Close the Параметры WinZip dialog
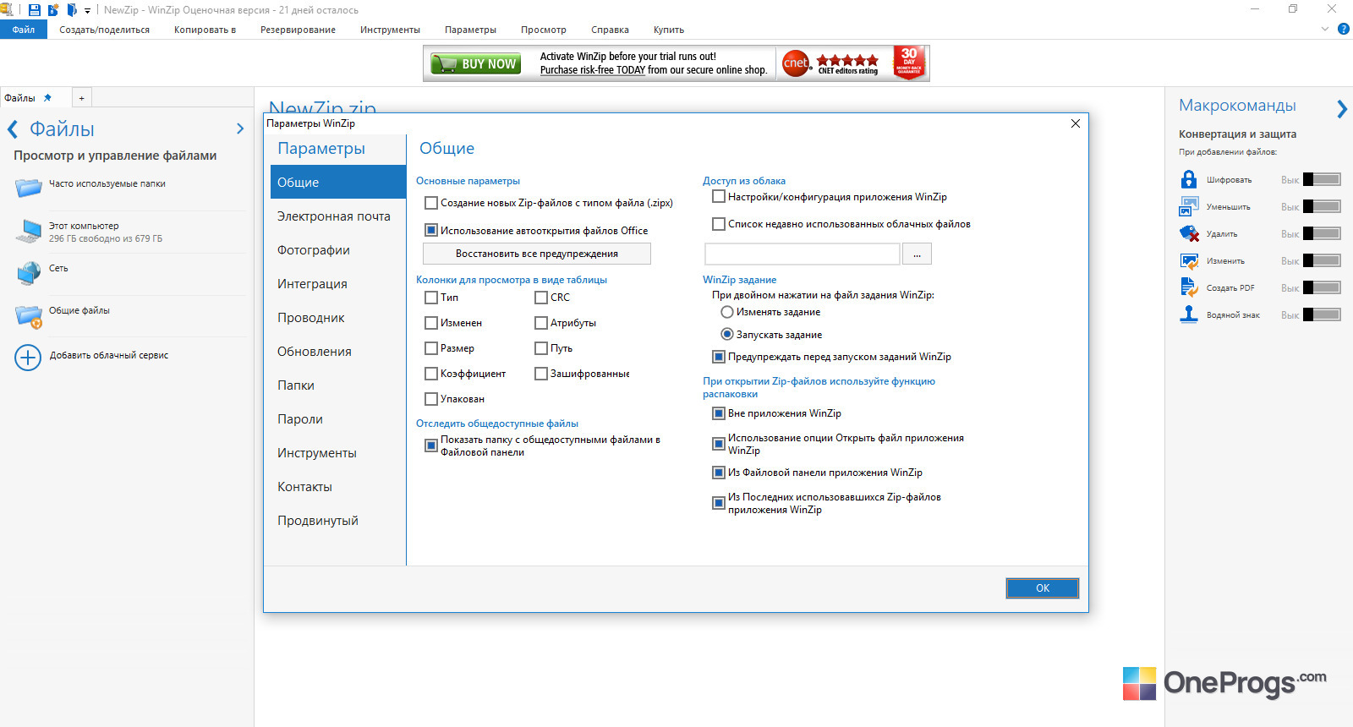 pyautogui.click(x=1076, y=123)
